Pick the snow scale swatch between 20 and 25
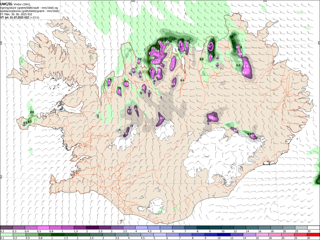 click(288, 228)
